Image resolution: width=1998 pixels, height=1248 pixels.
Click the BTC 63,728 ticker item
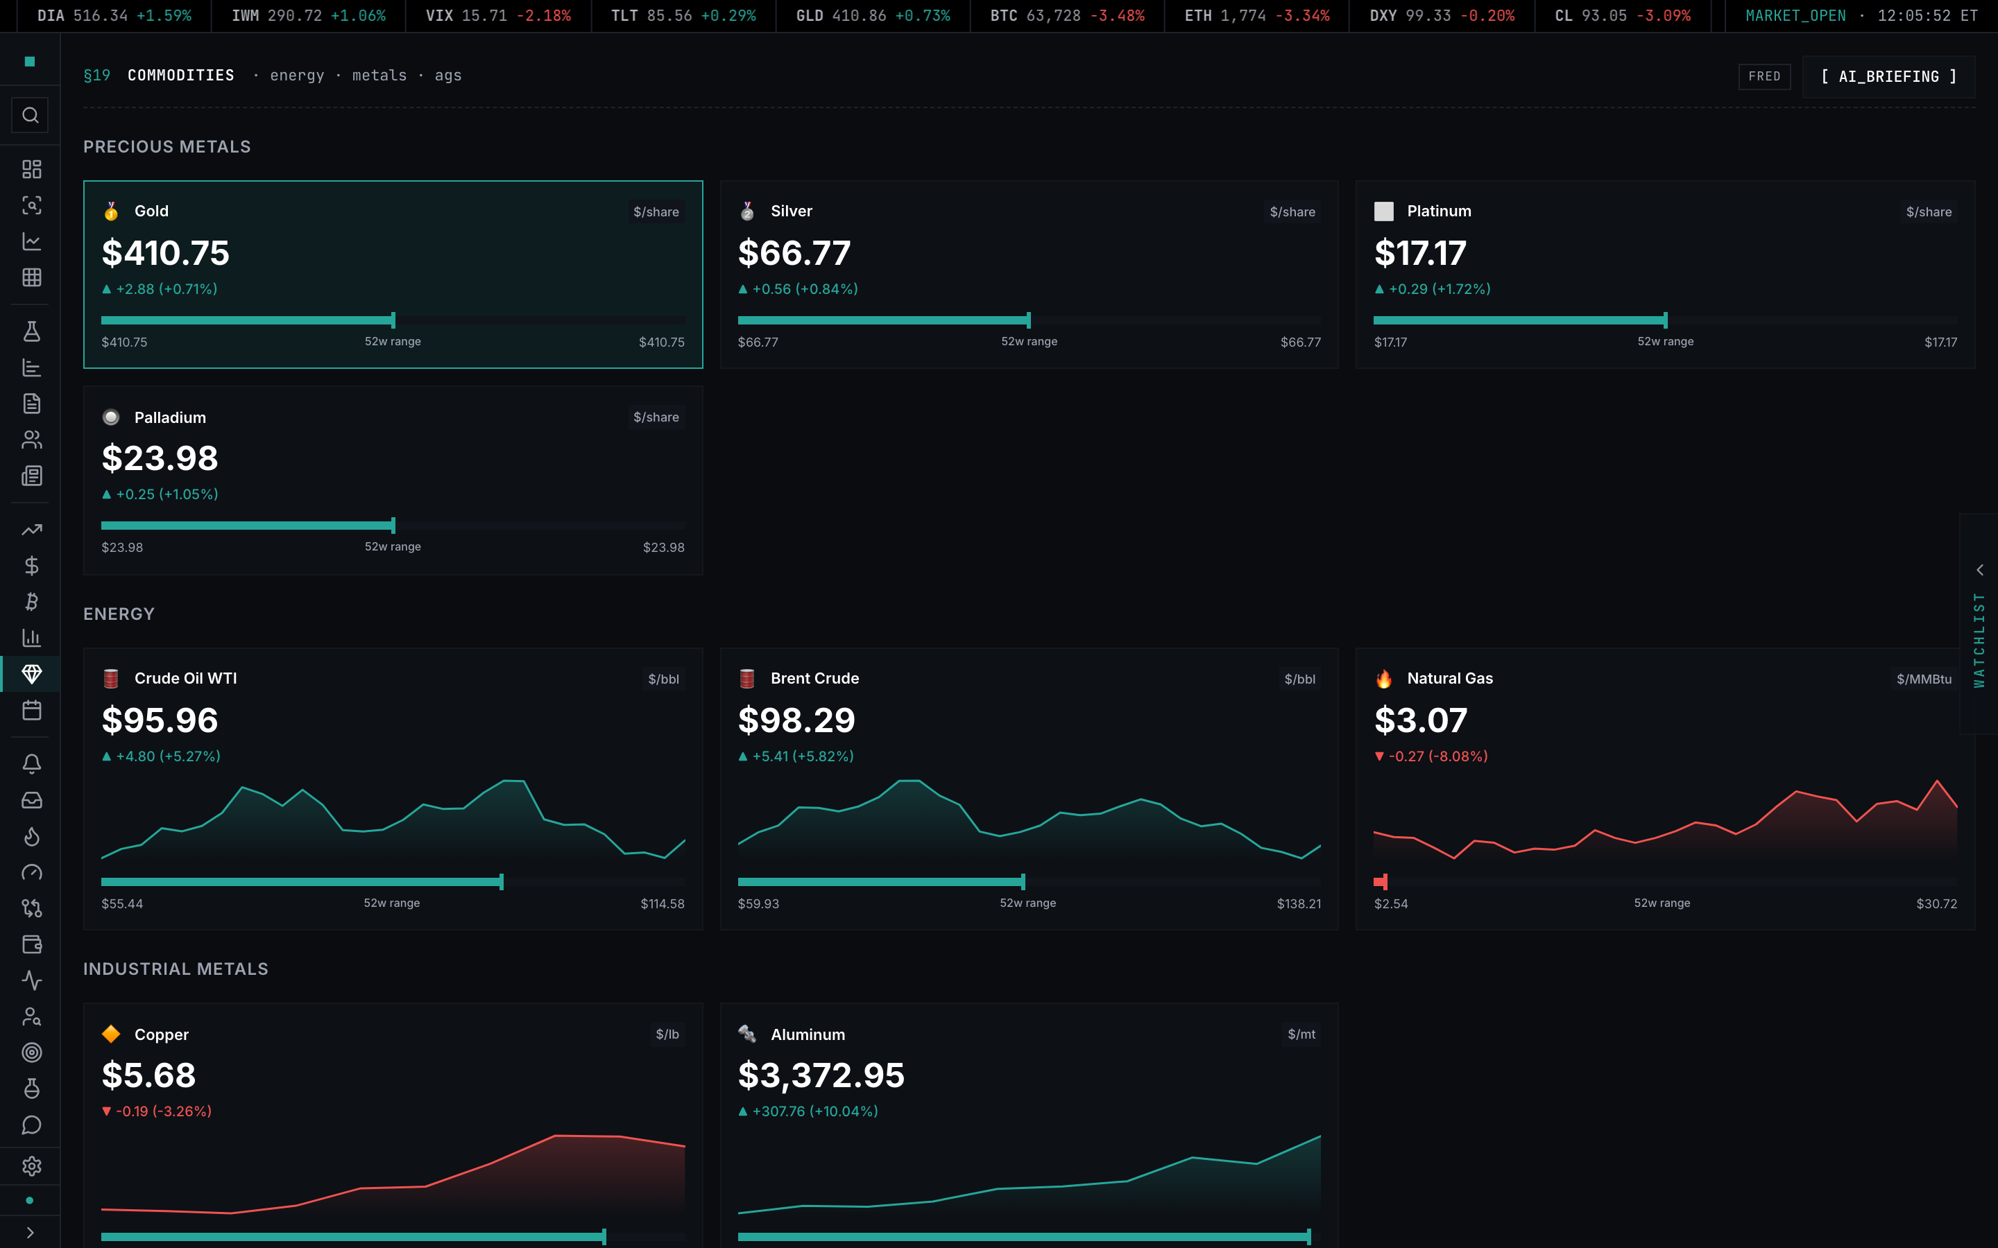1067,16
